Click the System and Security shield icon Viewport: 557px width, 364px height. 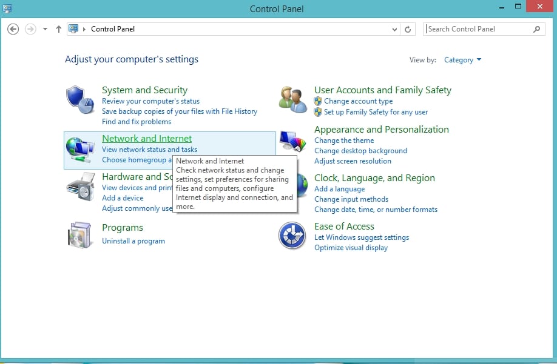coord(80,99)
